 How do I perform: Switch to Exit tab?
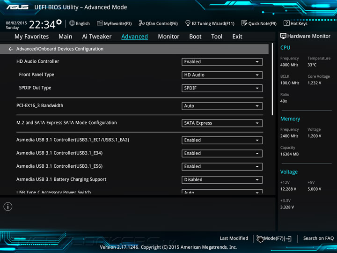tap(237, 37)
